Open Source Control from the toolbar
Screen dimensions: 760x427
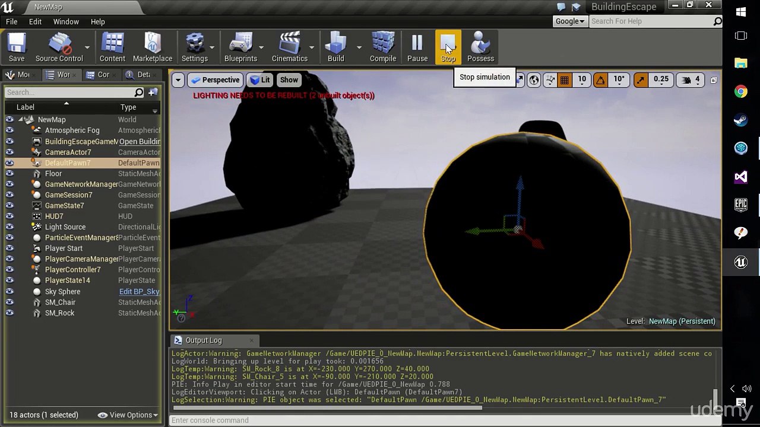(x=59, y=47)
